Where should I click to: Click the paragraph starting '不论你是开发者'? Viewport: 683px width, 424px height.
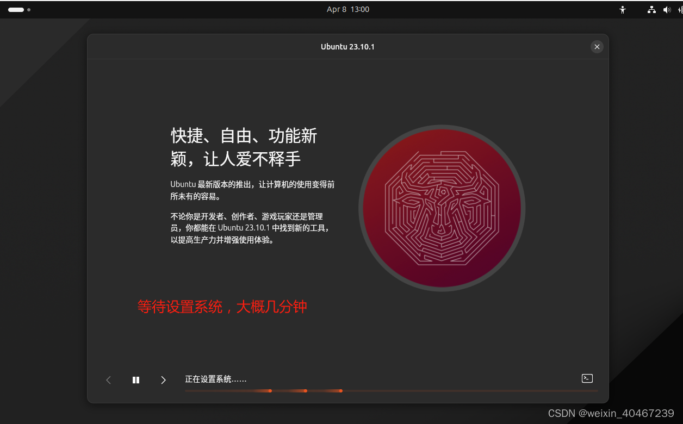pos(250,228)
